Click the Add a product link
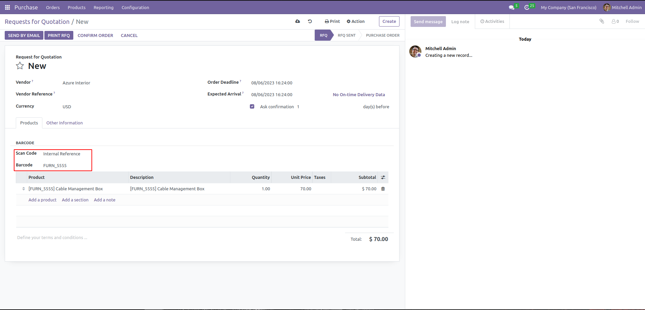Image resolution: width=645 pixels, height=310 pixels. (x=42, y=200)
